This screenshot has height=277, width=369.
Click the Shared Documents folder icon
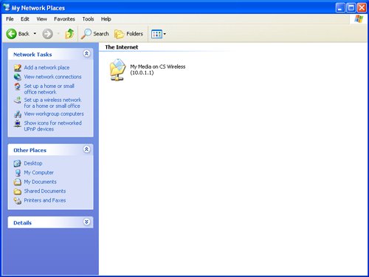[x=18, y=191]
